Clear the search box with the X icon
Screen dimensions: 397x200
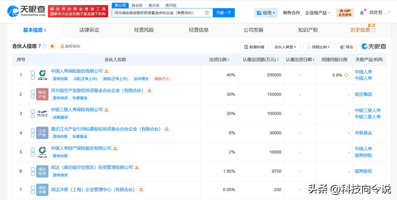pyautogui.click(x=207, y=13)
